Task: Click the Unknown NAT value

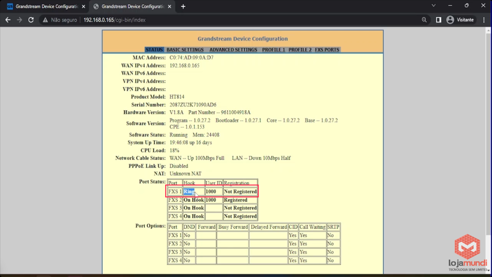Action: tap(185, 174)
